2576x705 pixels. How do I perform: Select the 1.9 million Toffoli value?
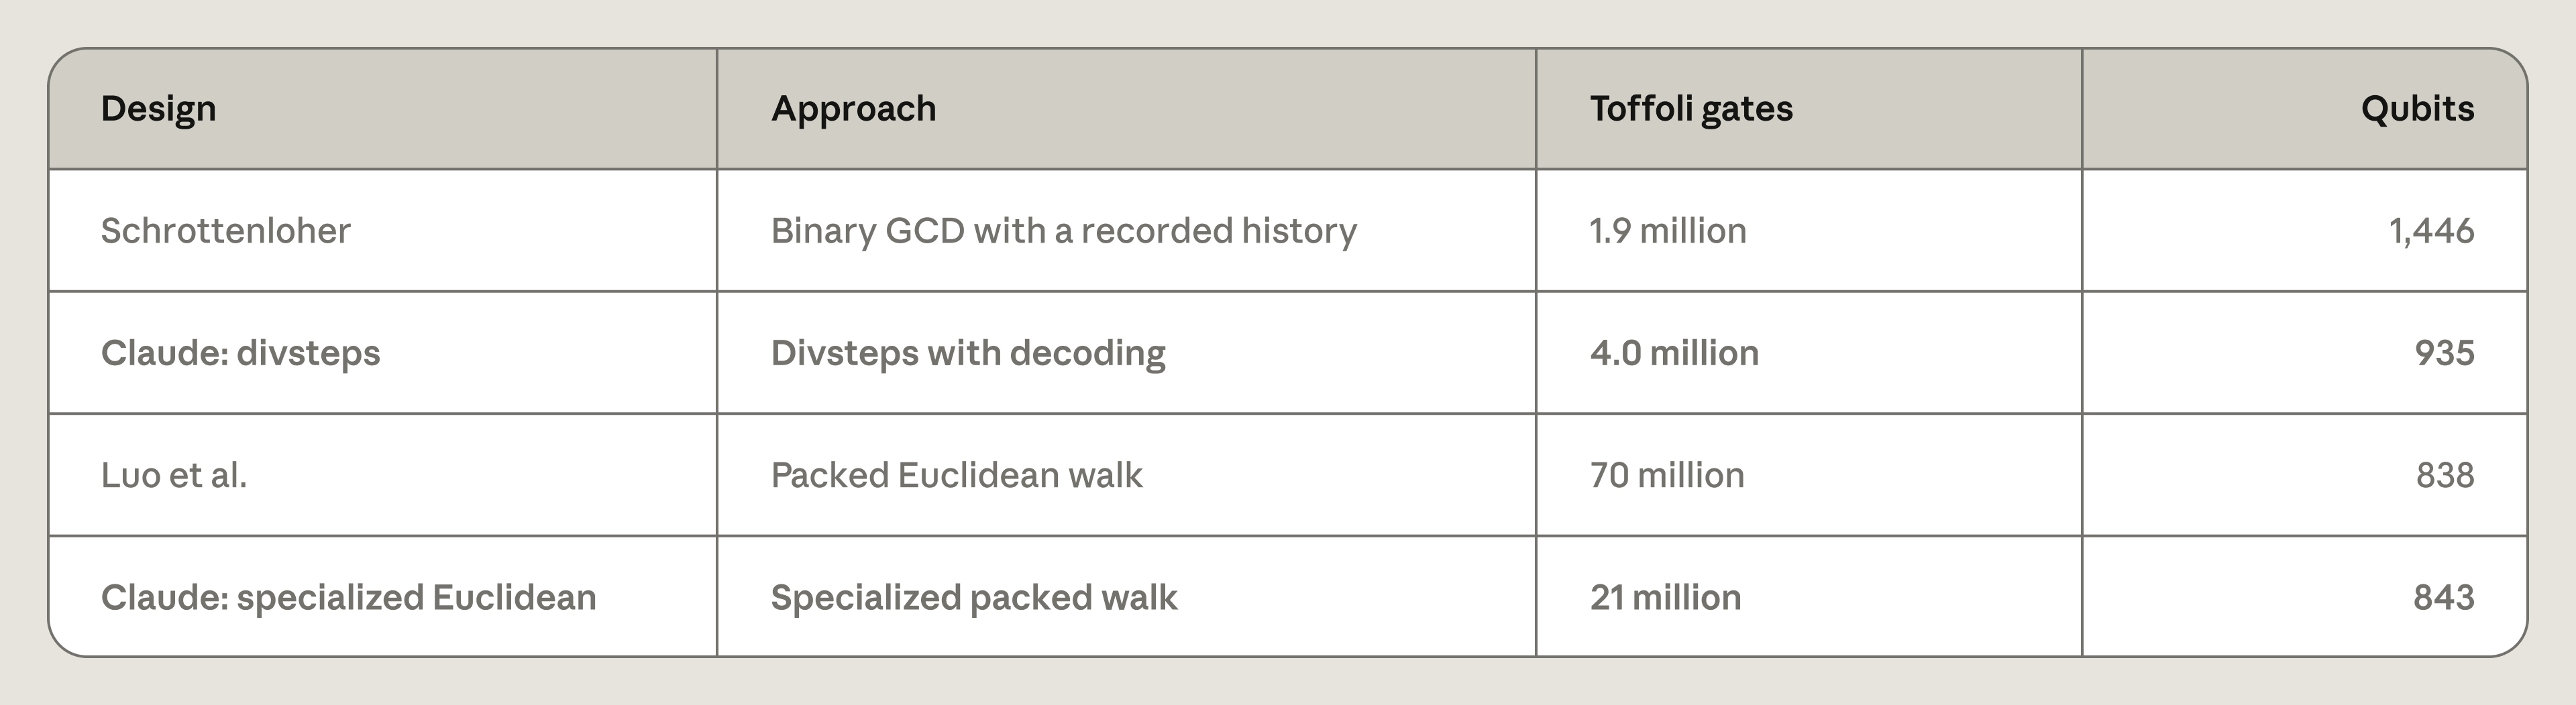[1668, 231]
